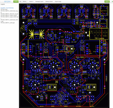Select the AMP-01_soldermask_top layer

pos(9,12)
